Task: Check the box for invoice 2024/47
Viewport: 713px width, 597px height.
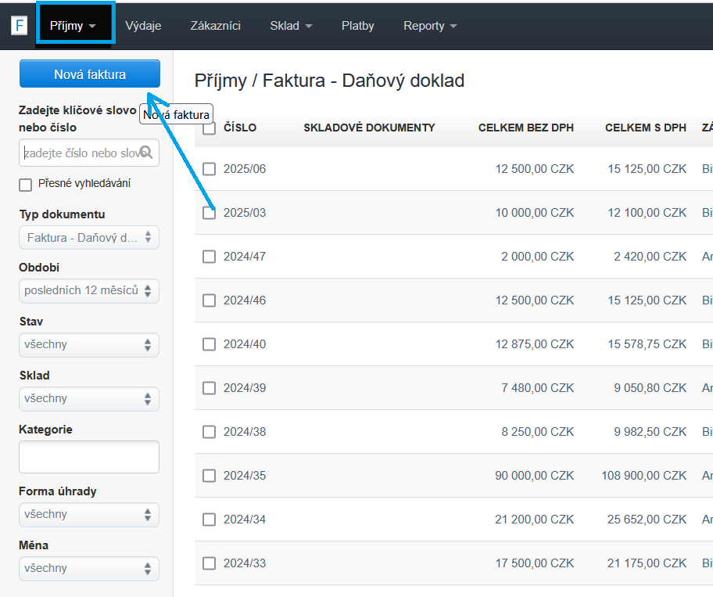Action: point(209,257)
